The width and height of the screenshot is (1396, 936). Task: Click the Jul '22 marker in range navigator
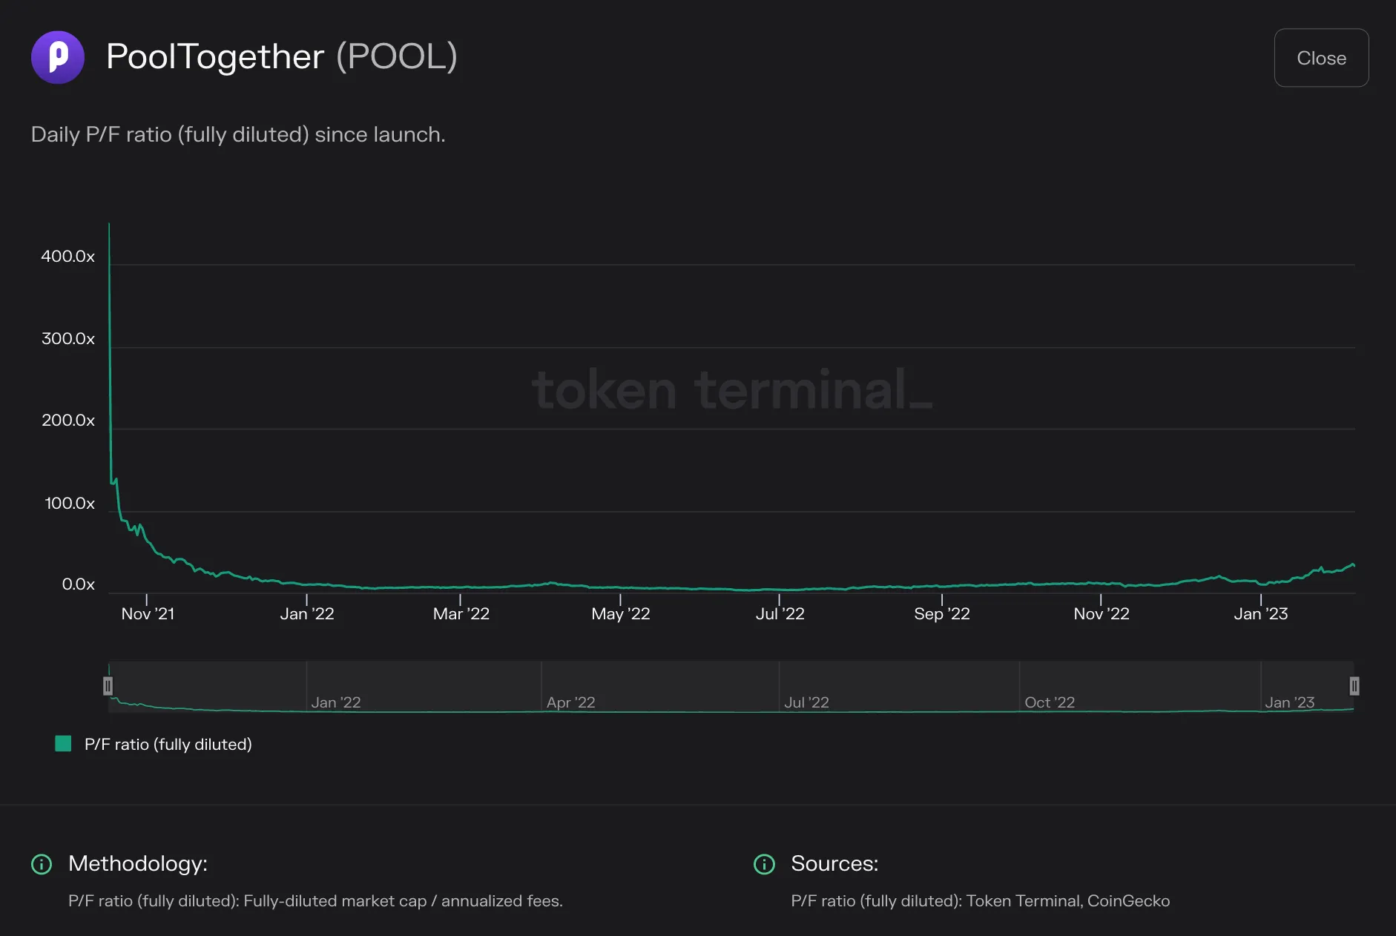[806, 702]
